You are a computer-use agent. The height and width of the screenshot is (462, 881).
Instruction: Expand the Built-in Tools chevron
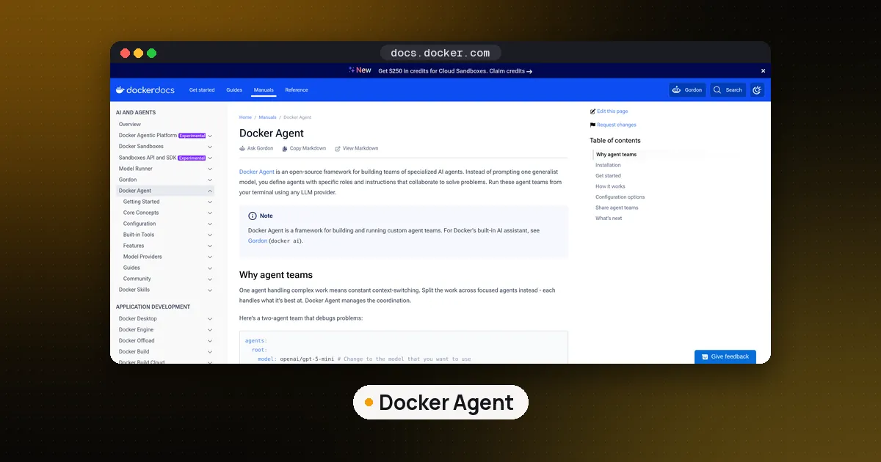[210, 235]
